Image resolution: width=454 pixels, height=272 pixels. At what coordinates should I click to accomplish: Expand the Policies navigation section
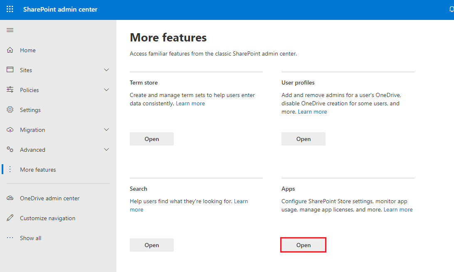(x=106, y=90)
